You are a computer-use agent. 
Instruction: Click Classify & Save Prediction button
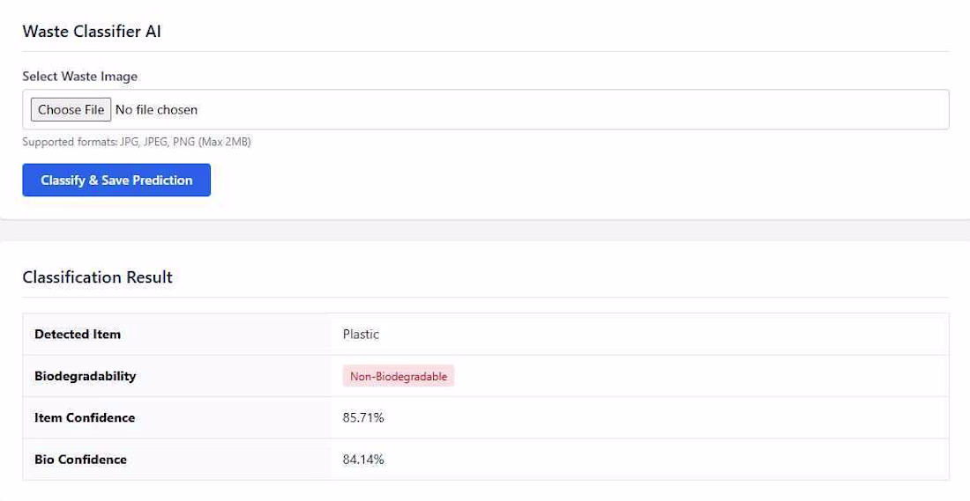point(116,180)
